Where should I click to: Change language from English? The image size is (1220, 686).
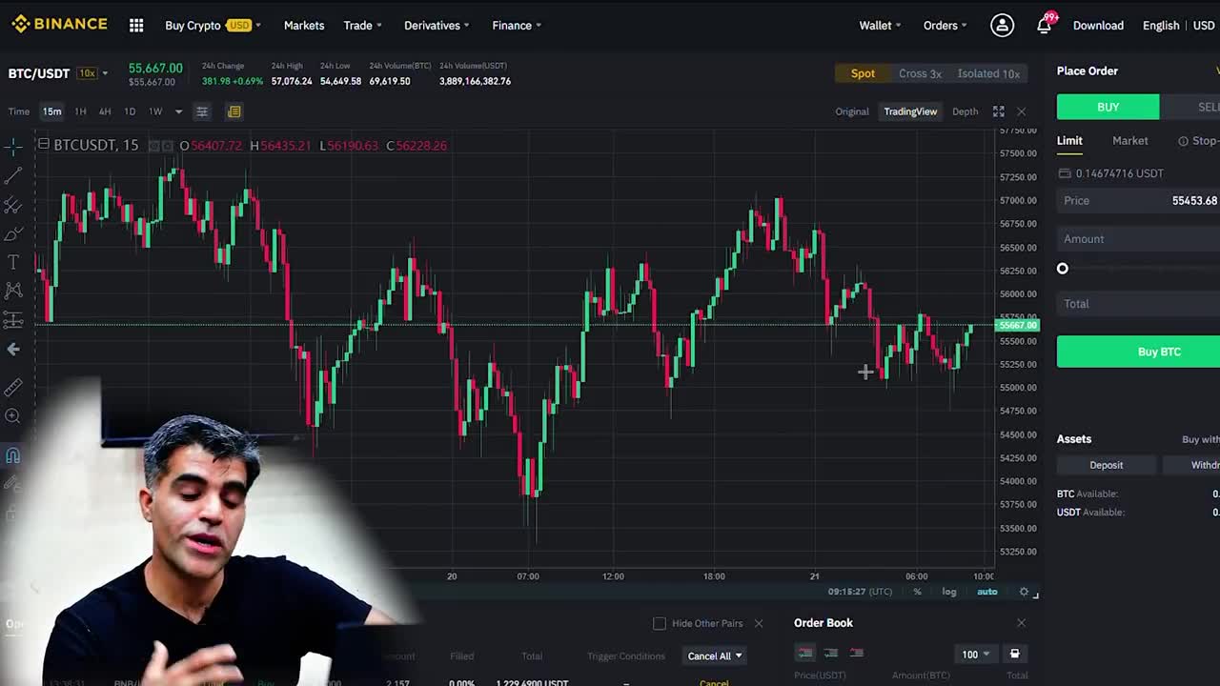tap(1161, 26)
